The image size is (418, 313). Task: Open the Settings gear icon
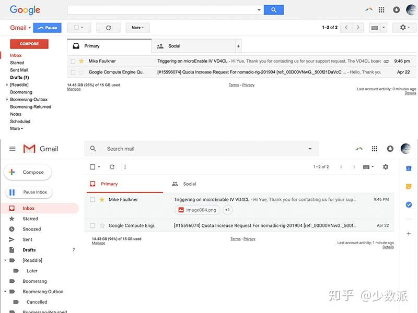386,166
